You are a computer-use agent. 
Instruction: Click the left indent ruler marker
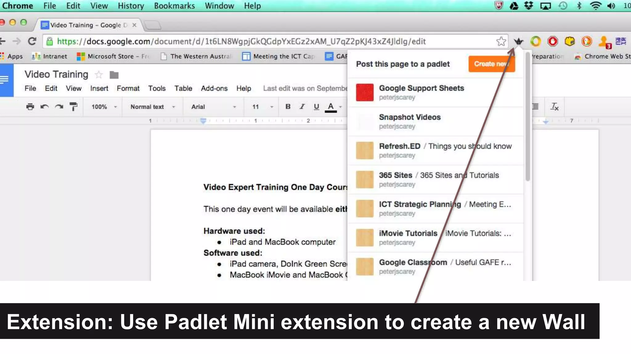tap(203, 121)
